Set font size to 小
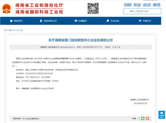This screenshot has height=123, width=166. [118, 47]
